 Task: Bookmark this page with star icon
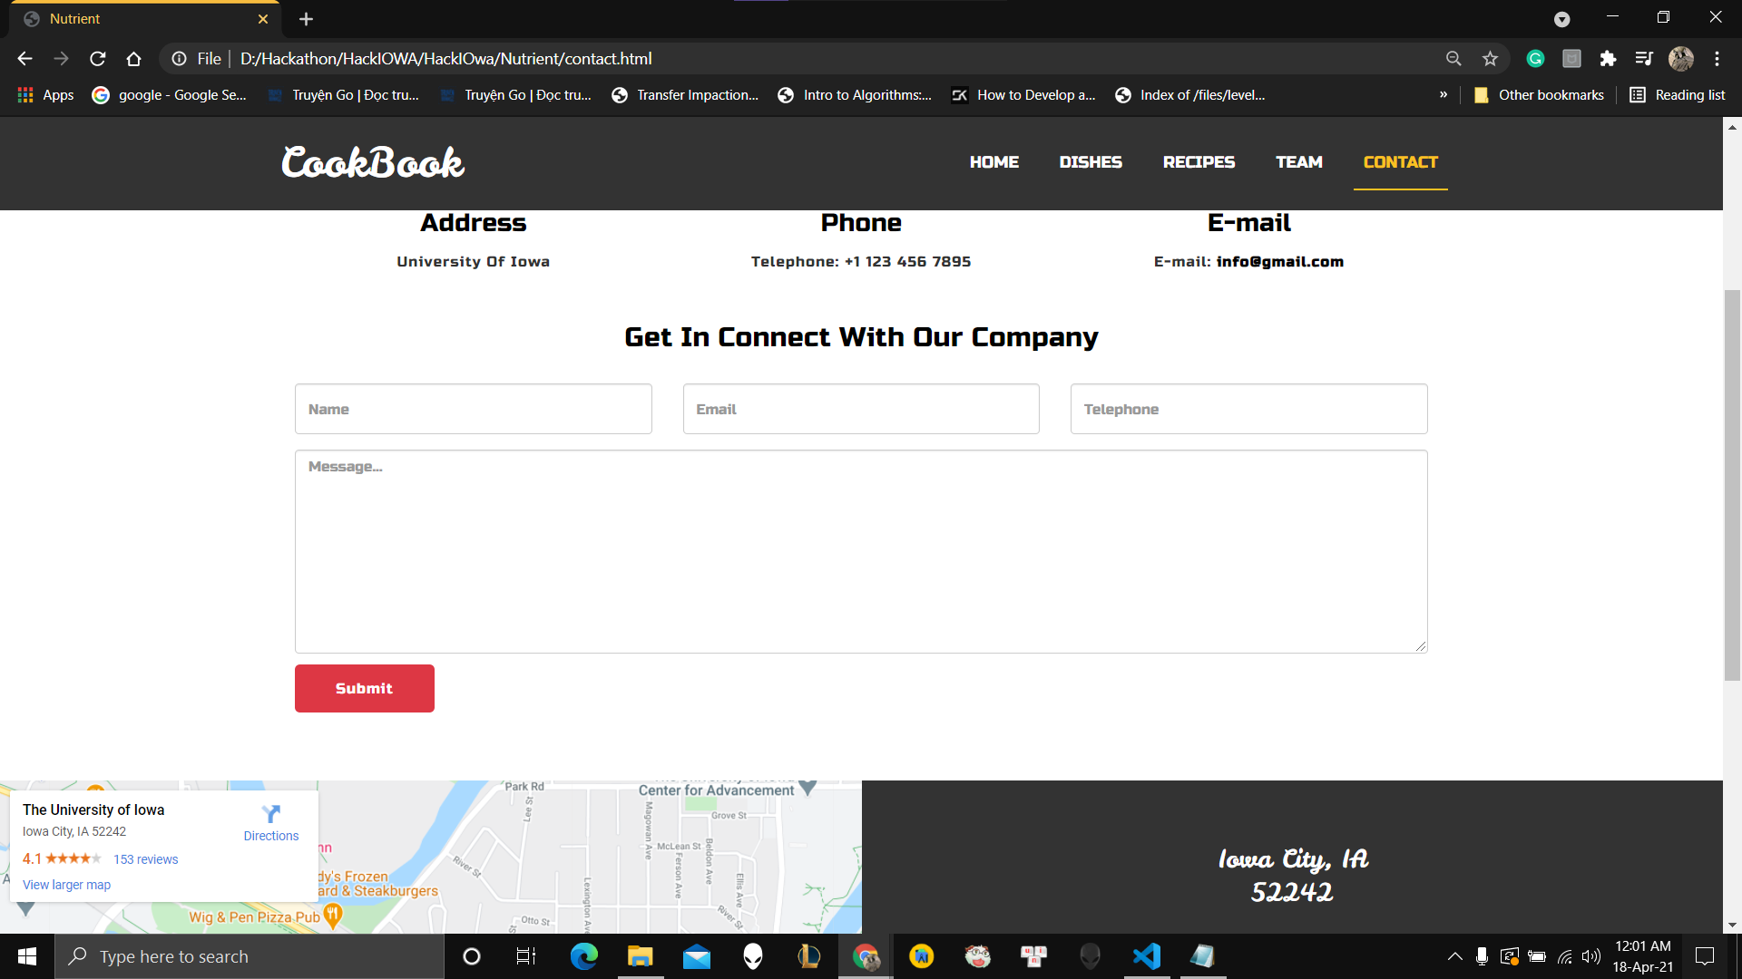click(x=1490, y=59)
